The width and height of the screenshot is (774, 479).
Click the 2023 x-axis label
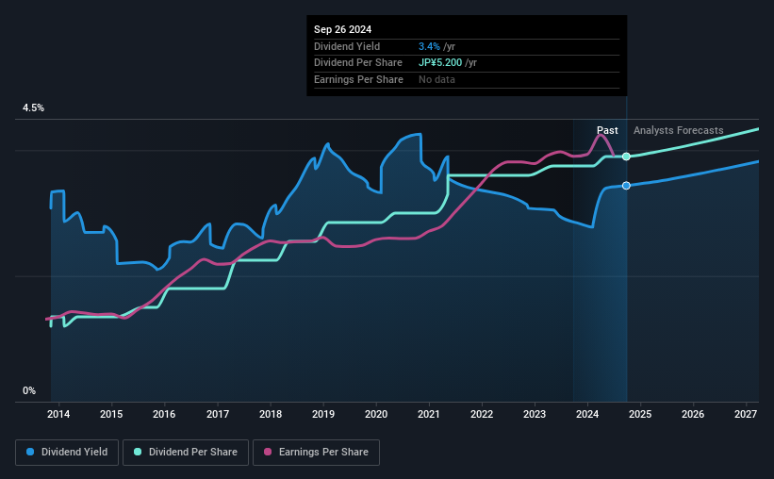(535, 414)
